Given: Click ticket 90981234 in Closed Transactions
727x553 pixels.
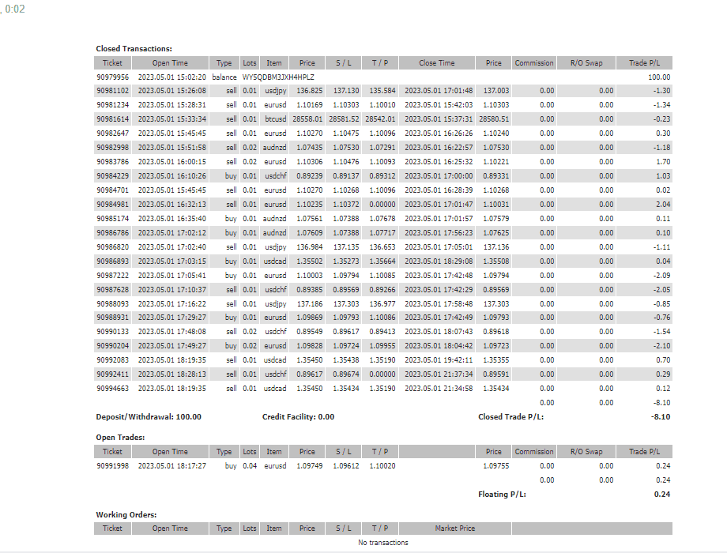Looking at the screenshot, I should click(113, 105).
